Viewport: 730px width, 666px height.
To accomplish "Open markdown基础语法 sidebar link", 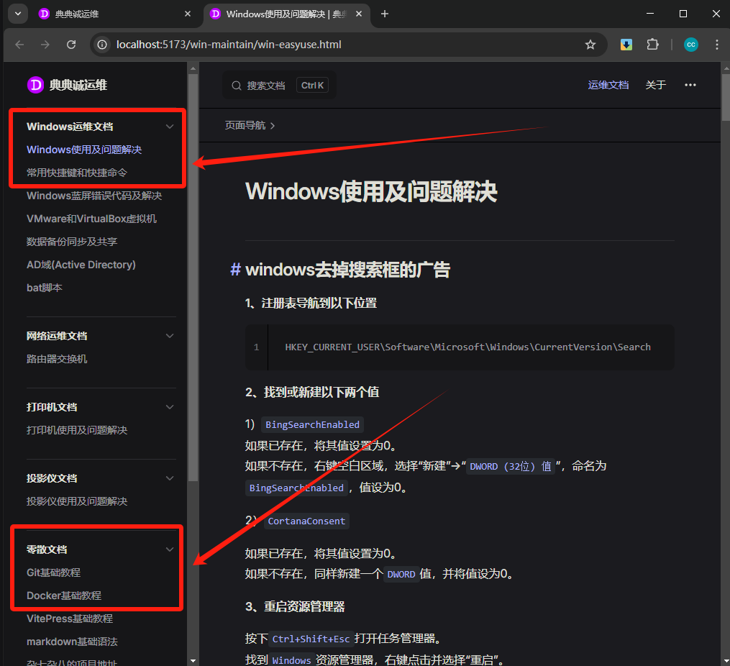I will coord(72,642).
